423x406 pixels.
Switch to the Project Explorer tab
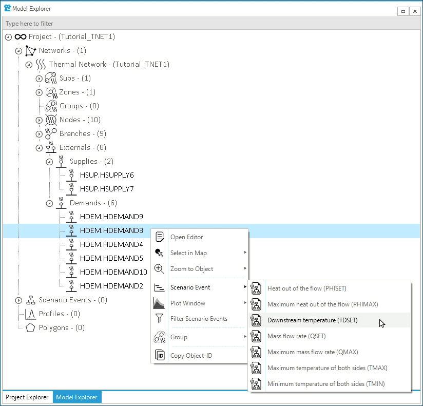27,397
